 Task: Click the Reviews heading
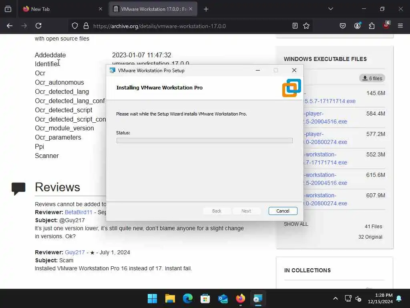point(58,187)
